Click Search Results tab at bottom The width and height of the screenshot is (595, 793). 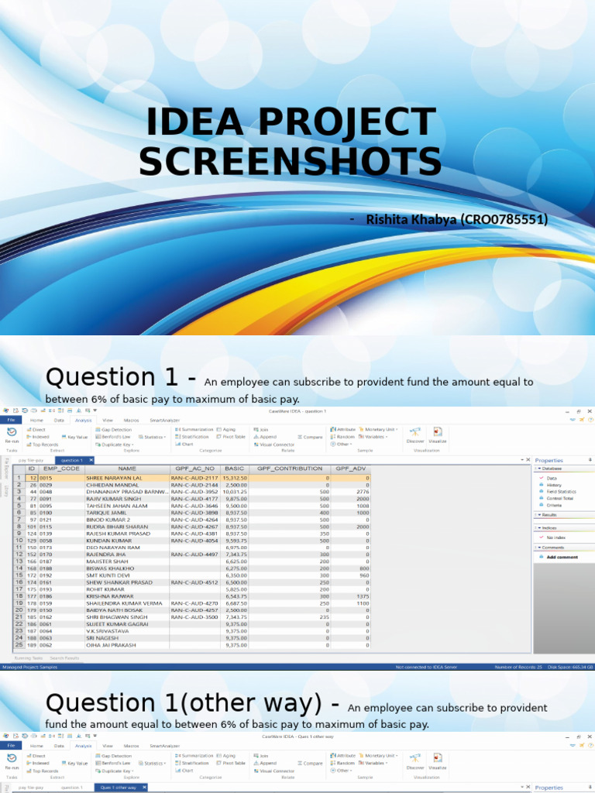point(64,658)
